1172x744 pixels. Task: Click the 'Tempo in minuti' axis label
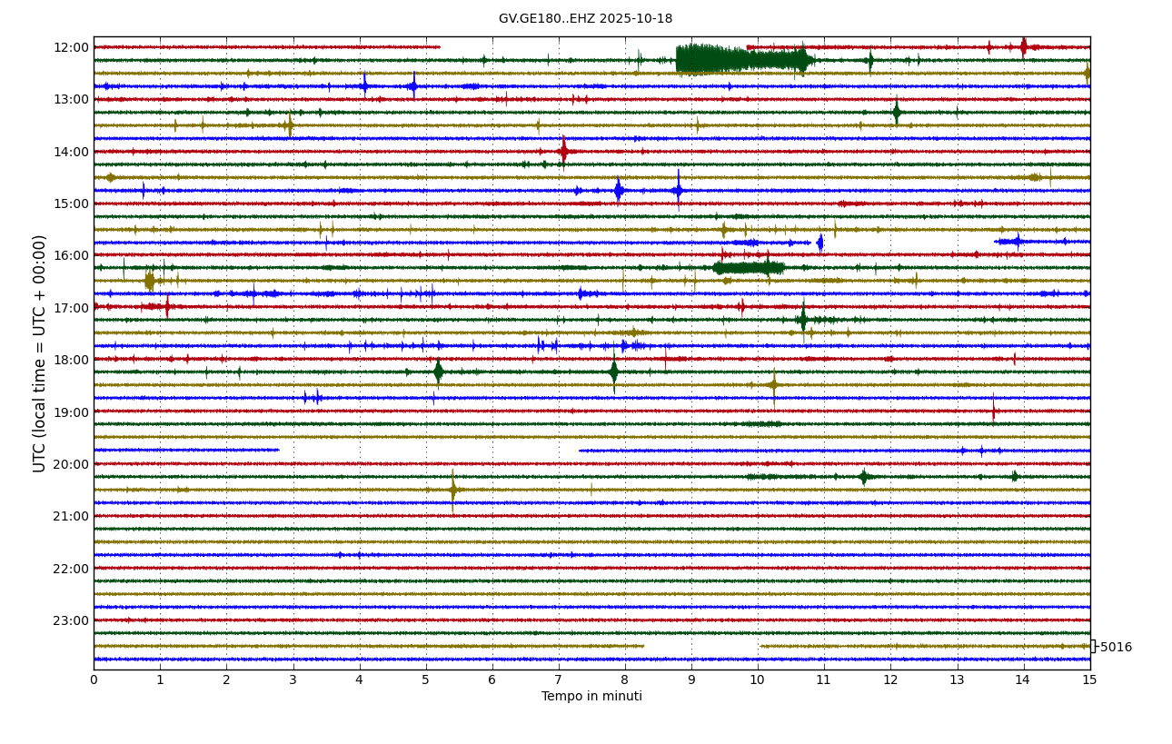point(591,697)
